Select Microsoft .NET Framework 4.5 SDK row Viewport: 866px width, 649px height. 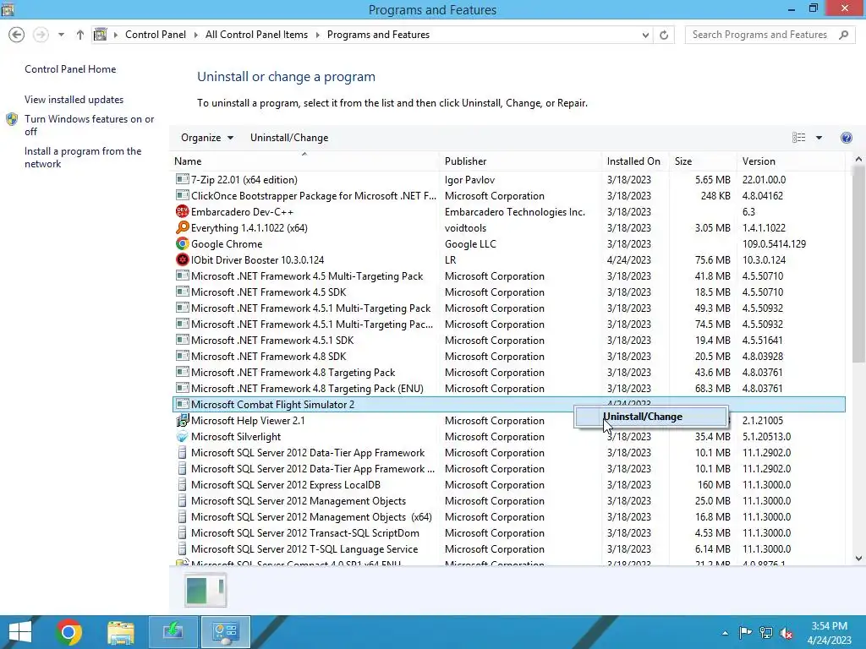point(508,292)
